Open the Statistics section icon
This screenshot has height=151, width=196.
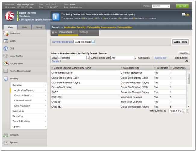[6, 33]
